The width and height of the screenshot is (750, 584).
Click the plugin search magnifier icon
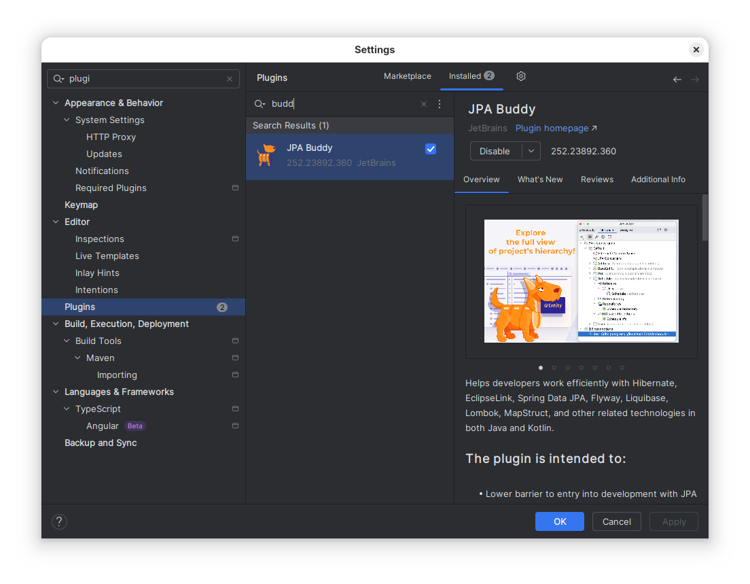click(x=260, y=104)
